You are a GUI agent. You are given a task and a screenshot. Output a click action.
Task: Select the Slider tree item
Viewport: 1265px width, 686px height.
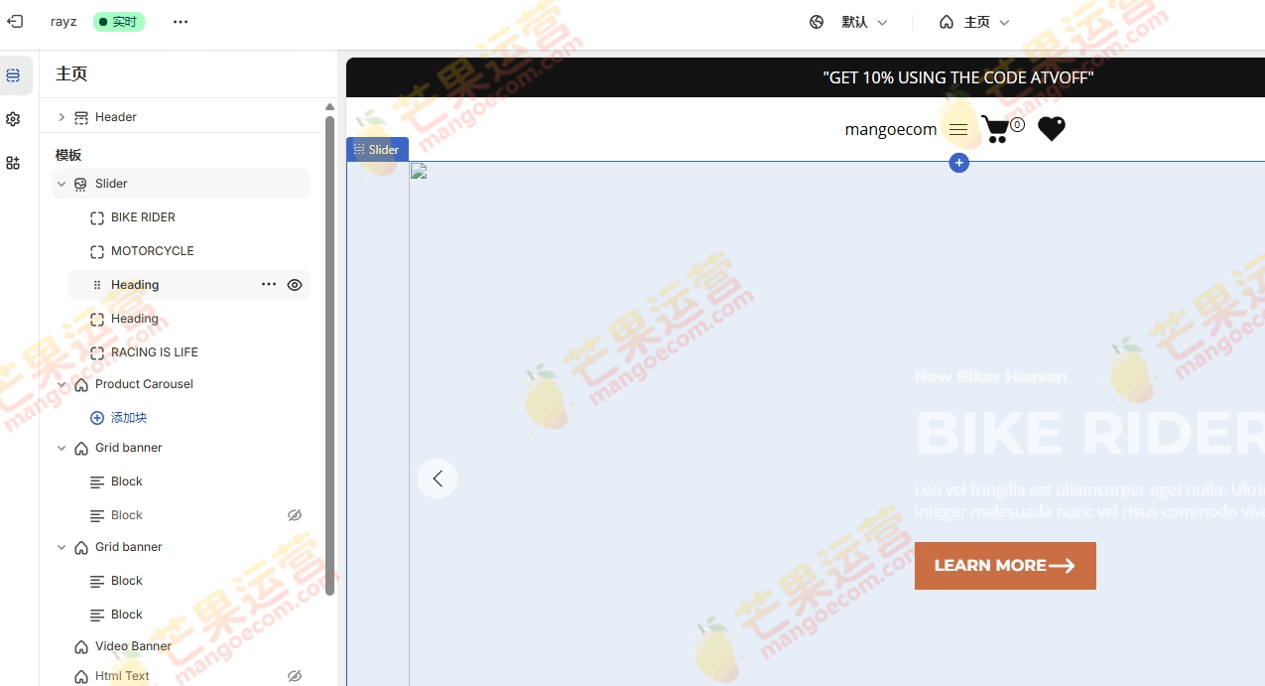[x=181, y=184]
